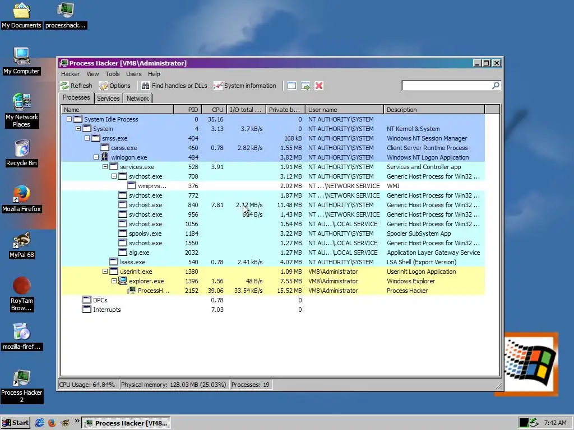This screenshot has width=574, height=430.
Task: Switch to the Network tab
Action: [x=138, y=99]
